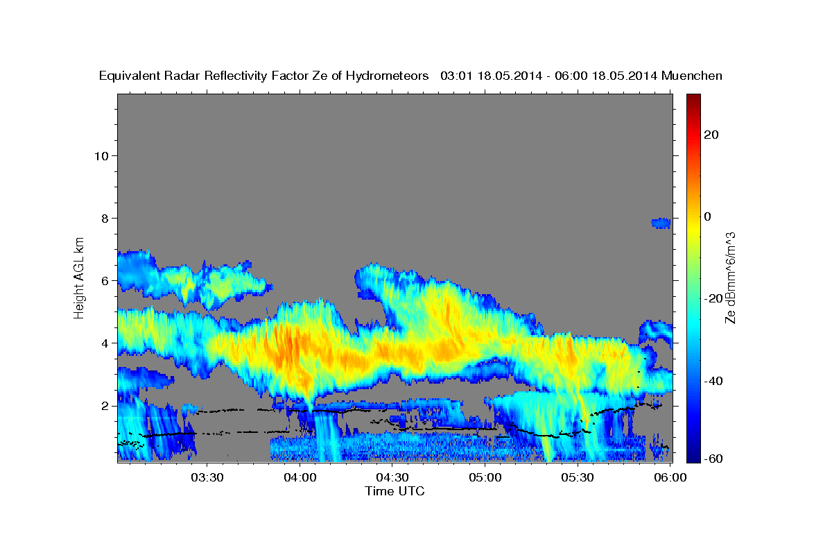Click the height tick label '6'

point(104,280)
